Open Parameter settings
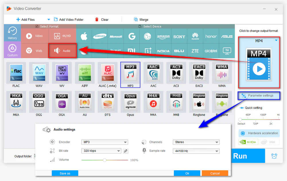287x181 pixels. (259, 96)
